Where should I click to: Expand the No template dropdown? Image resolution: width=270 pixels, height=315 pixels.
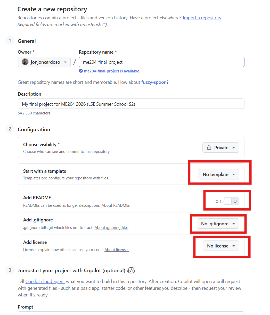[x=219, y=174]
